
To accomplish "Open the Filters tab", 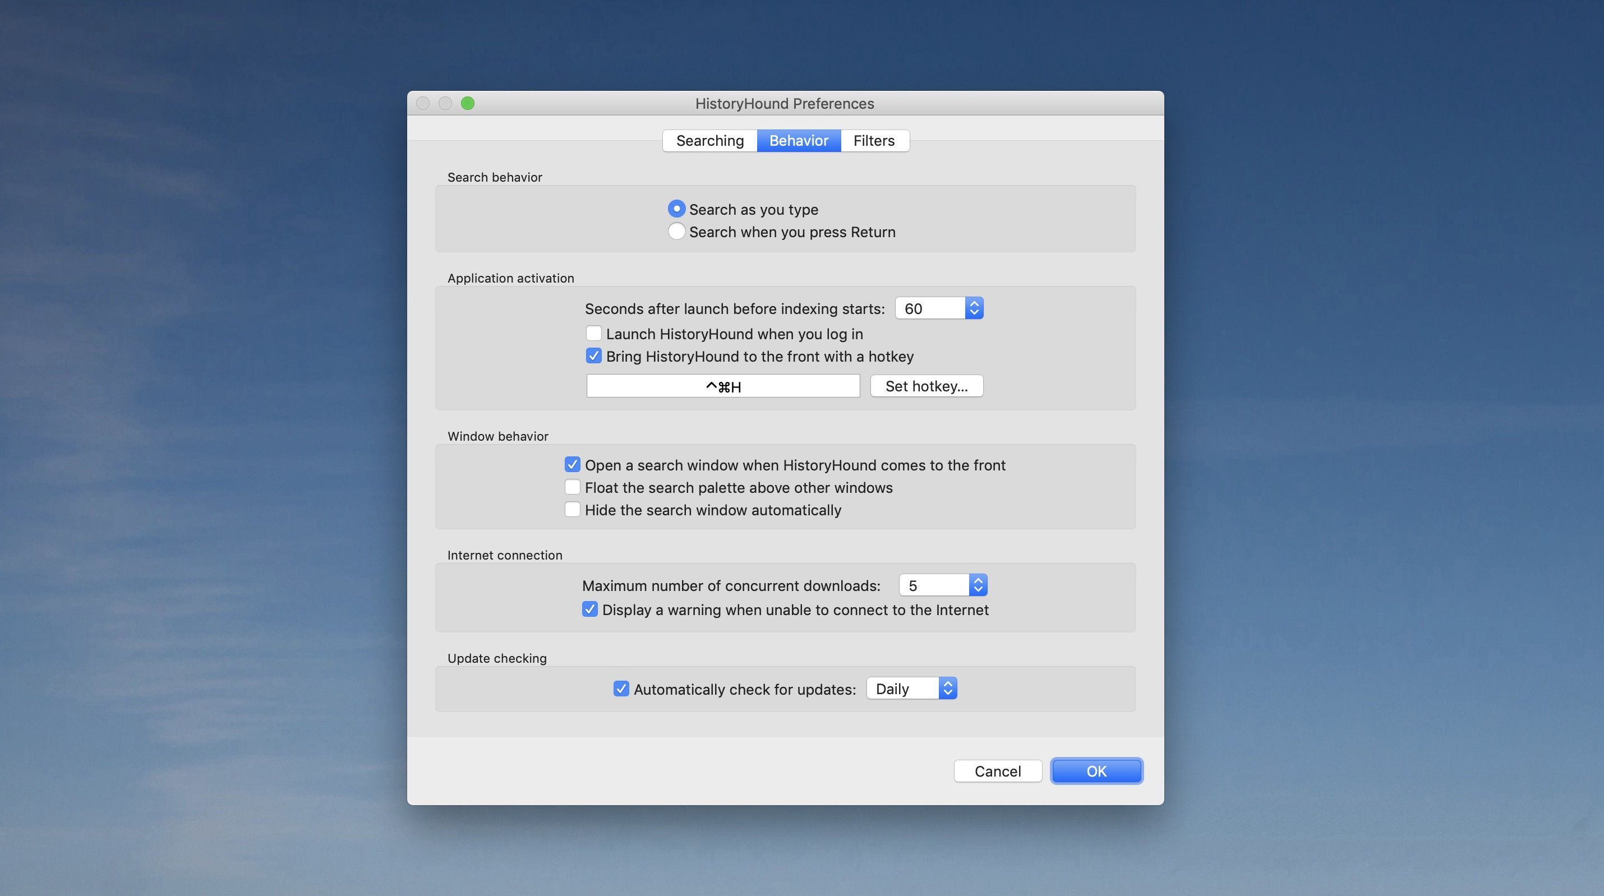I will click(x=874, y=141).
